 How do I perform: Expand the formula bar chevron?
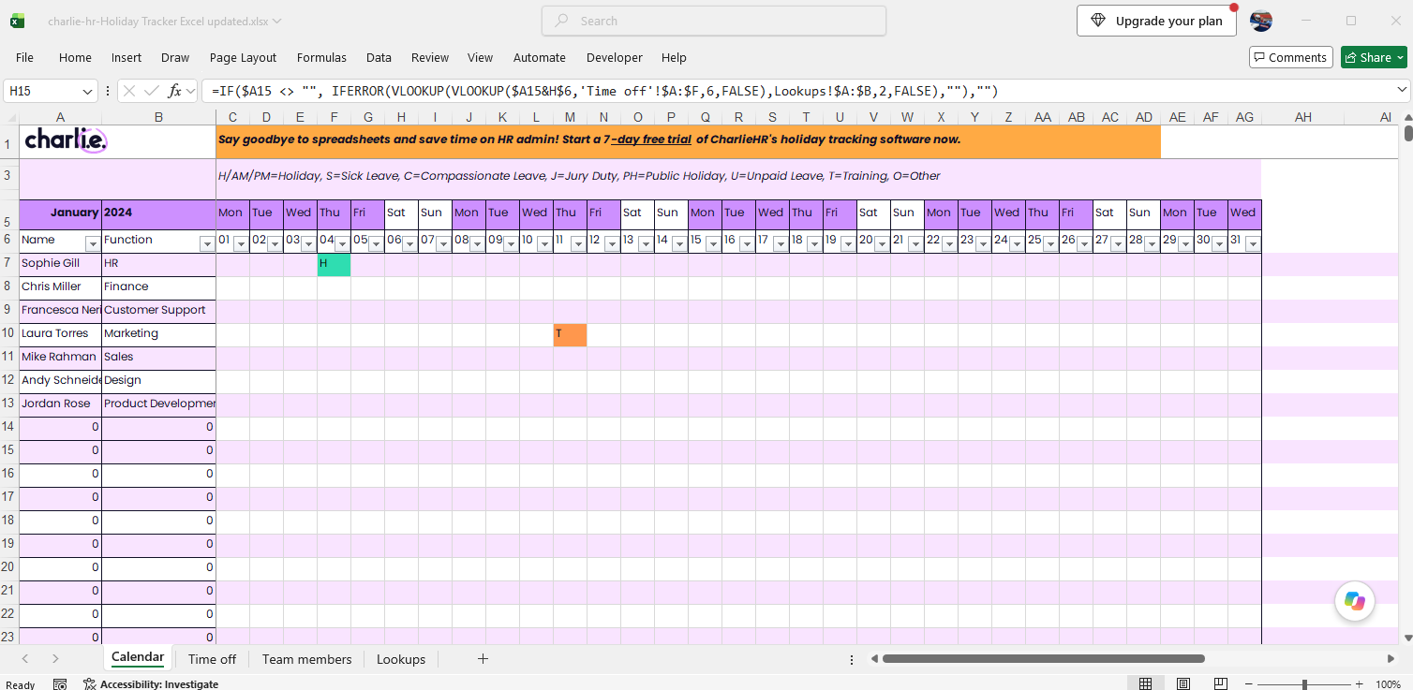click(x=1402, y=90)
